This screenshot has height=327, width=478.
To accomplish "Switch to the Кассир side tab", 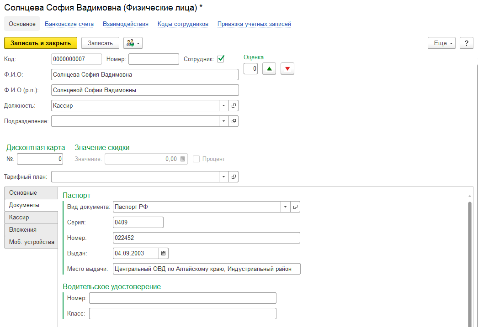I will (x=31, y=218).
